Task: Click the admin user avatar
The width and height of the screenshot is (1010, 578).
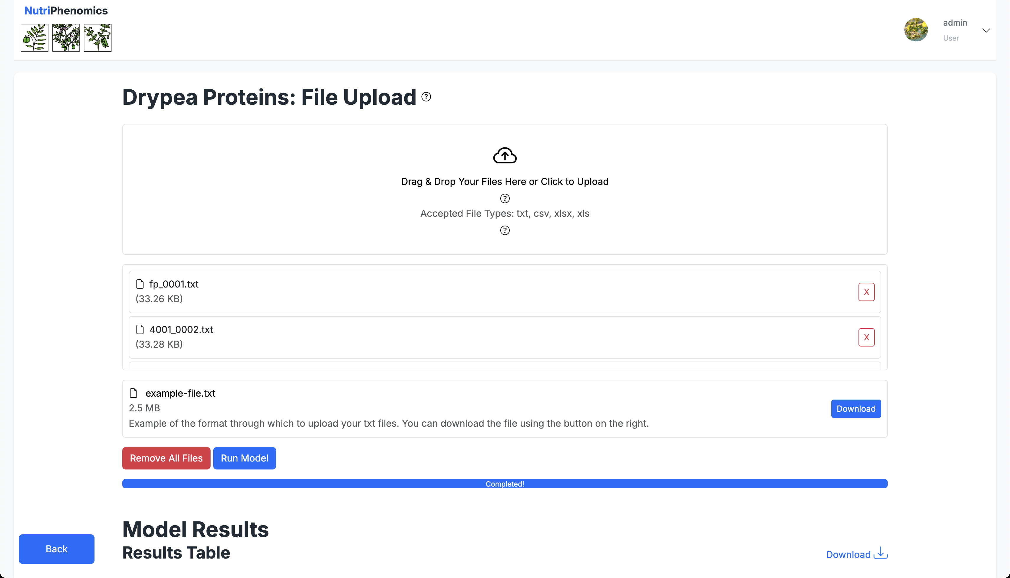Action: click(916, 30)
